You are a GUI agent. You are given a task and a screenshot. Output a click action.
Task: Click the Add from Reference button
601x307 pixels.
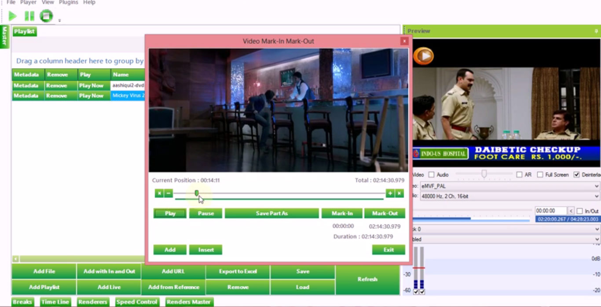[x=173, y=287]
